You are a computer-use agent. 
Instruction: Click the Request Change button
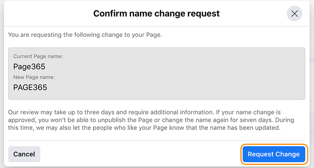click(274, 154)
